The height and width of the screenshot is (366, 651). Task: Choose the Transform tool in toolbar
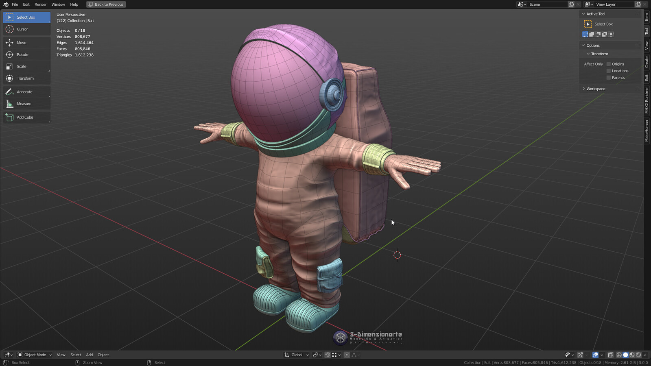(x=26, y=78)
